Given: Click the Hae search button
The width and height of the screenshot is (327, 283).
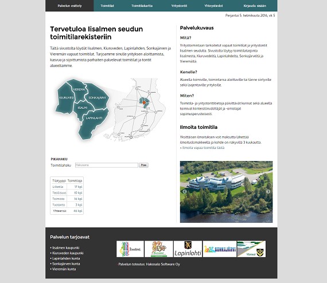Looking at the screenshot, I should (143, 165).
